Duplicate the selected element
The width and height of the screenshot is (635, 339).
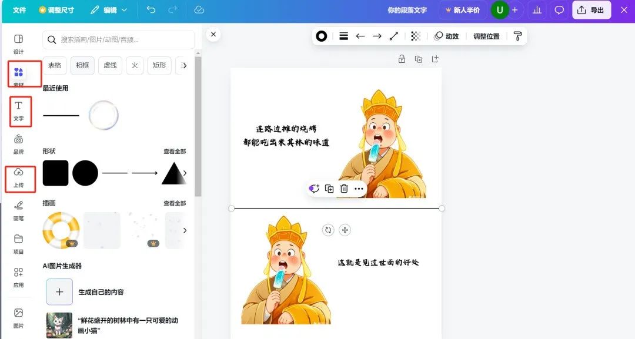point(329,189)
